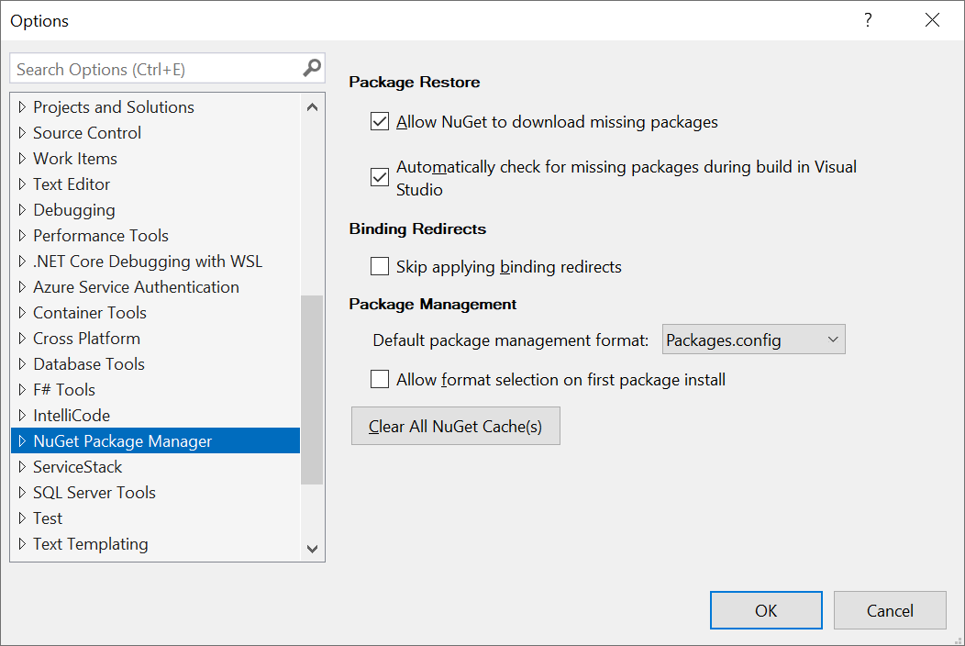Select SQL Server Tools category

94,493
